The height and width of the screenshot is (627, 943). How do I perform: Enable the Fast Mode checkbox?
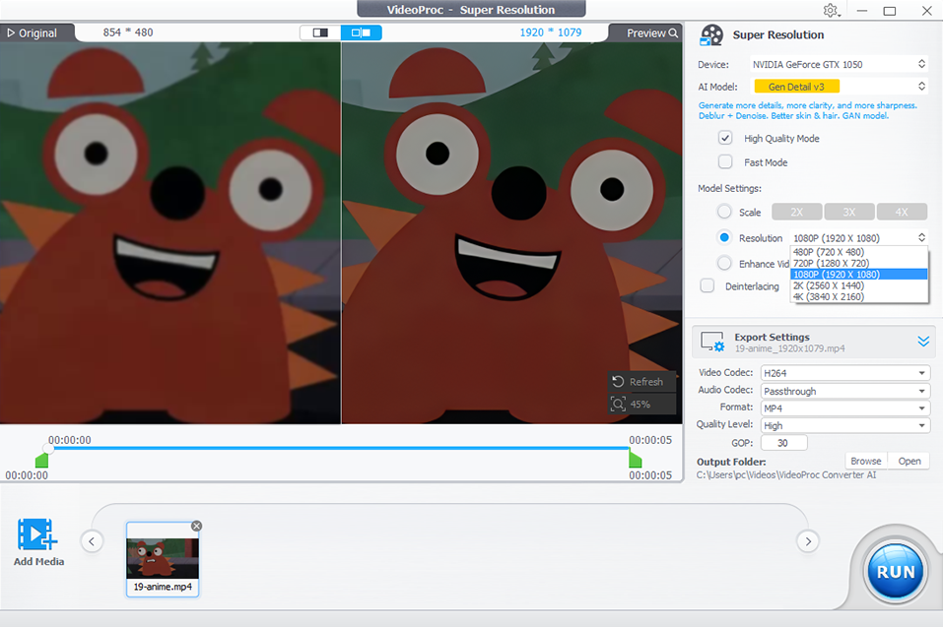tap(725, 162)
